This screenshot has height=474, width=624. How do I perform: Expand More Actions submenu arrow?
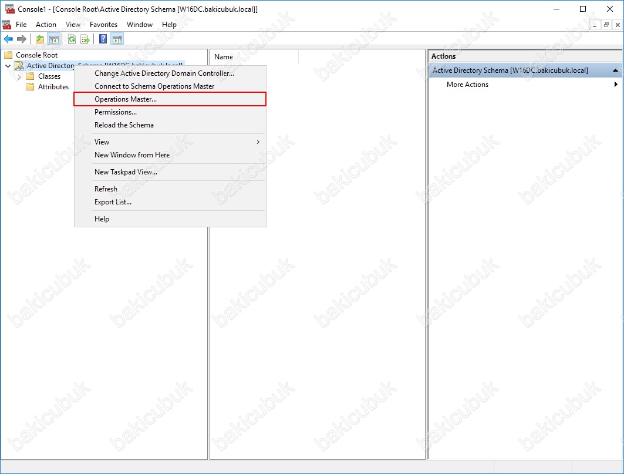(x=616, y=85)
